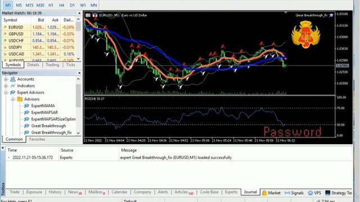This screenshot has width=360, height=202.
Task: Select the Great Breakthrough advisor
Action: tap(48, 126)
